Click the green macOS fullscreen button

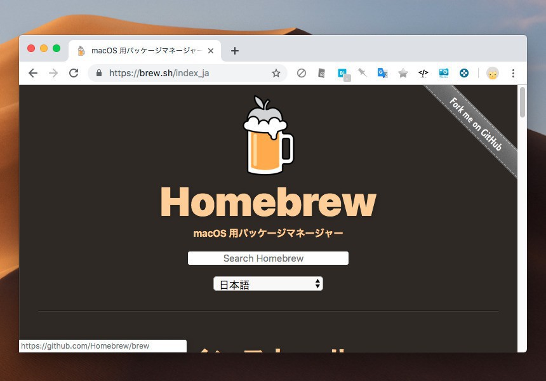coord(57,48)
